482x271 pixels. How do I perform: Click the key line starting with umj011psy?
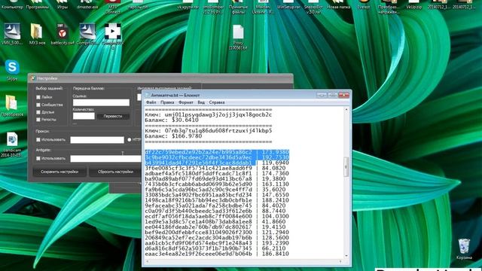pyautogui.click(x=209, y=115)
